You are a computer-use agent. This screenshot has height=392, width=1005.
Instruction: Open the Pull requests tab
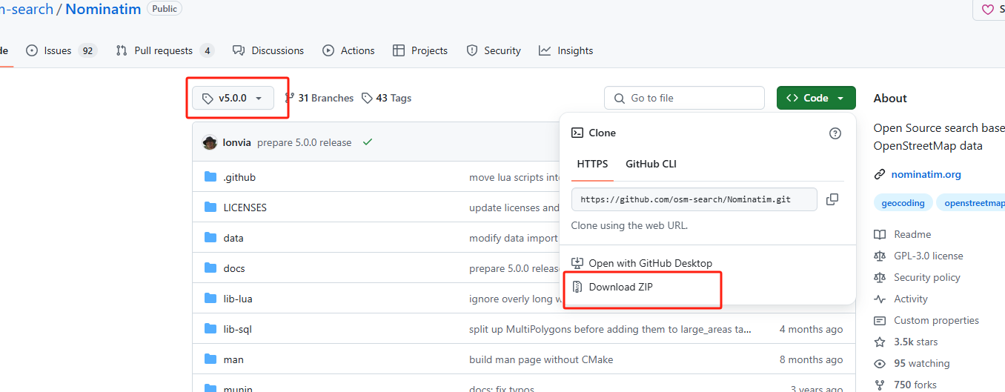click(165, 50)
